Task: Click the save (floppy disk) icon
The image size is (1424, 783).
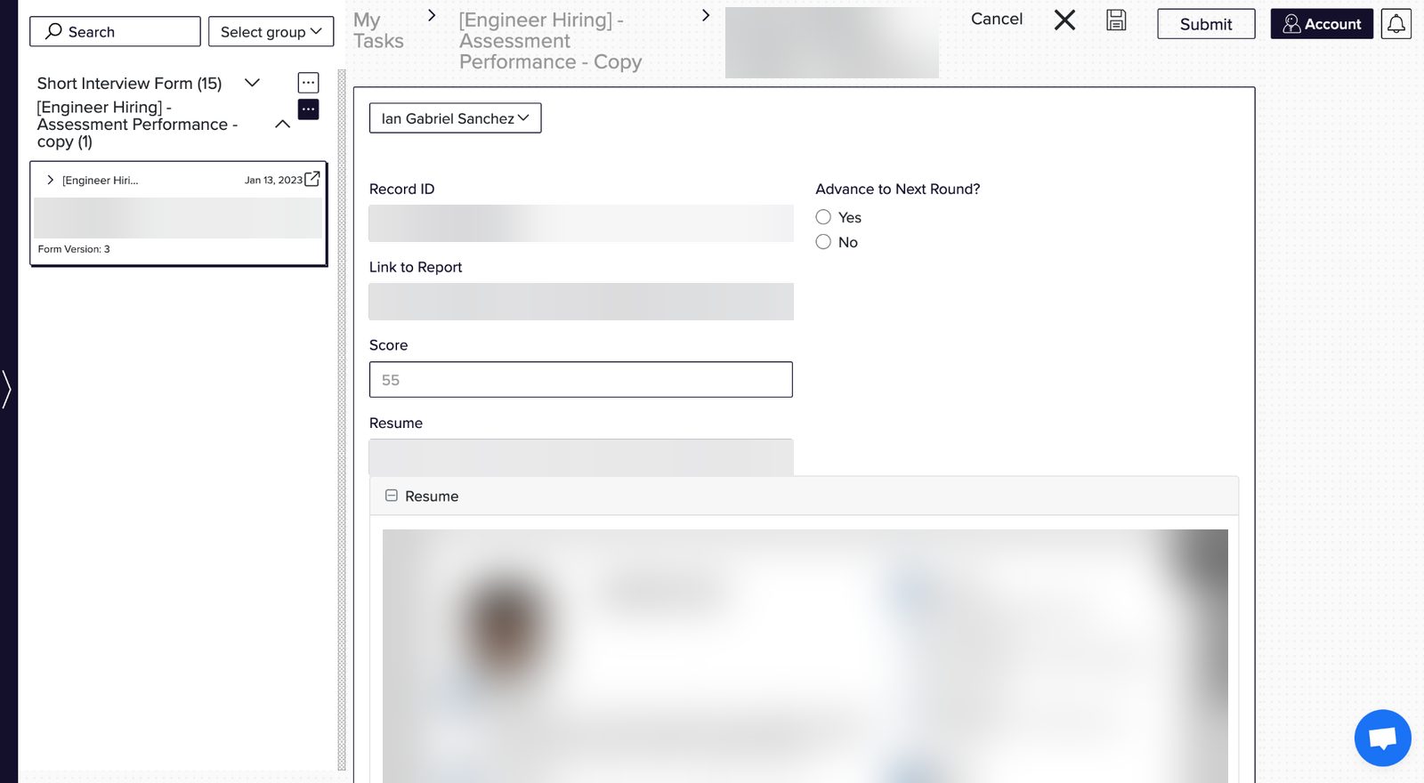Action: (x=1116, y=20)
